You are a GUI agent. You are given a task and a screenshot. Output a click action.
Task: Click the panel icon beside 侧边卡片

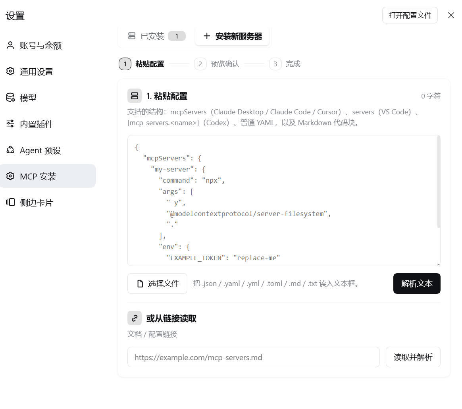(x=10, y=202)
